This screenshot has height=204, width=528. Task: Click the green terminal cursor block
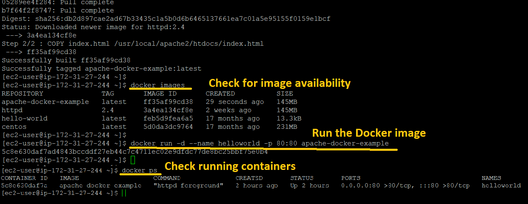click(132, 160)
